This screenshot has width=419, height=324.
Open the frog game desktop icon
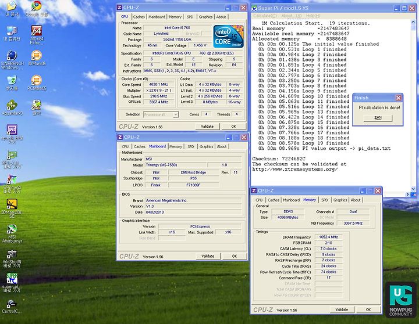37,108
